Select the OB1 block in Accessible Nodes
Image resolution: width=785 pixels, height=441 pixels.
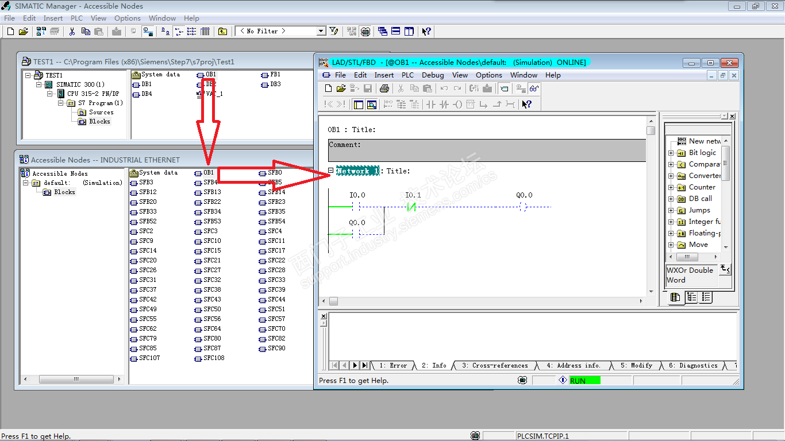pos(207,173)
